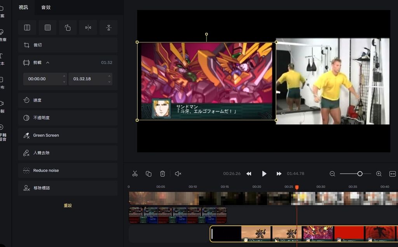Screen dimensions: 398x247
Task: Click the 不透明度 half-circle icon
Action: point(26,118)
